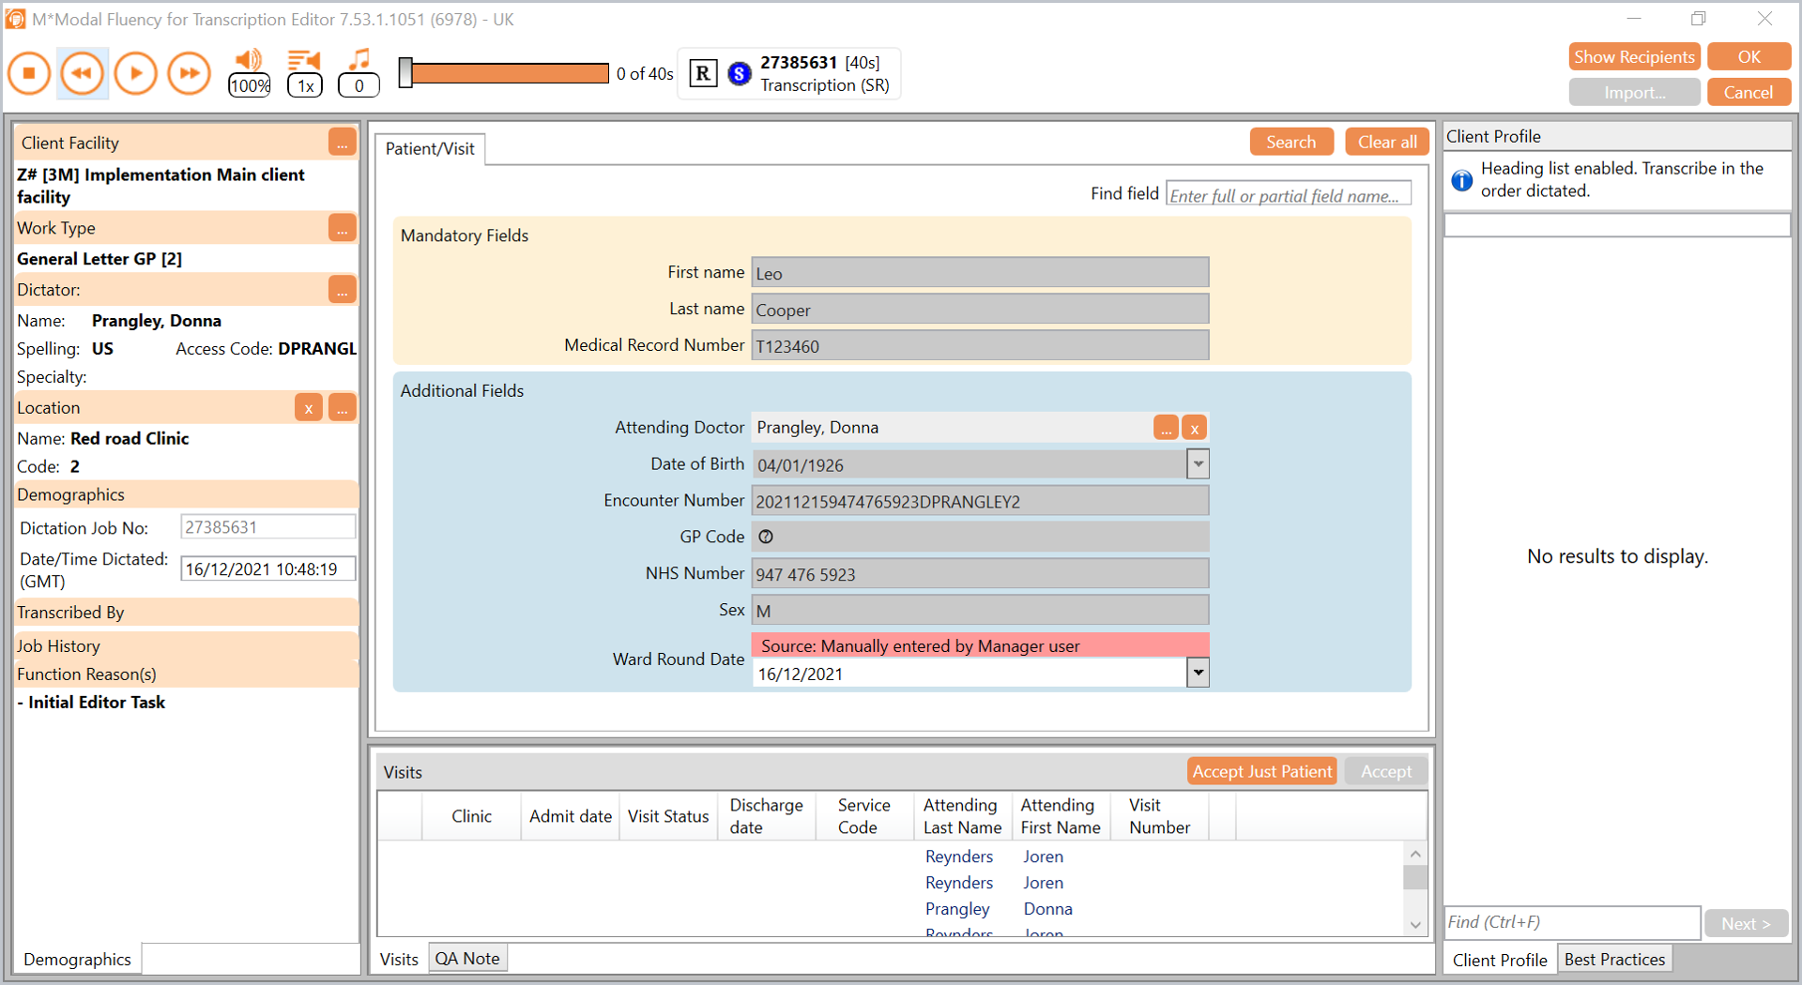
Task: Open the Date of Birth dropdown
Action: pos(1198,464)
